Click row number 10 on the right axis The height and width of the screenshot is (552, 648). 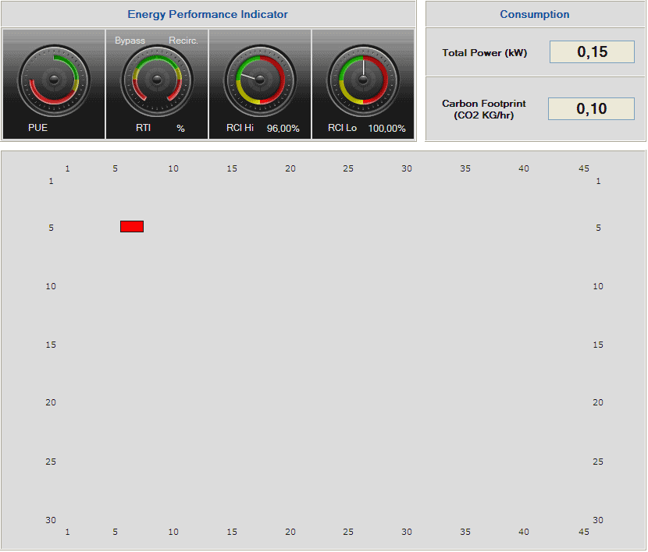[x=598, y=286]
